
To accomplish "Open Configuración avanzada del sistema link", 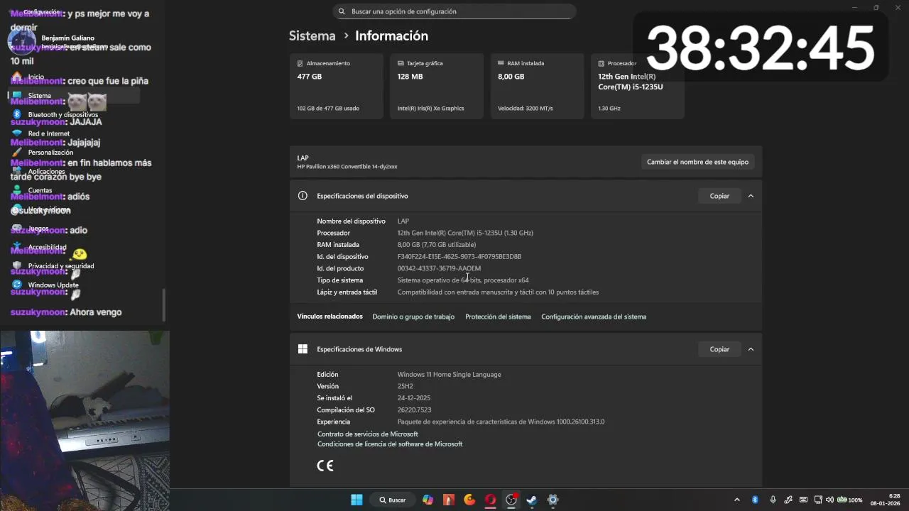I will (594, 317).
